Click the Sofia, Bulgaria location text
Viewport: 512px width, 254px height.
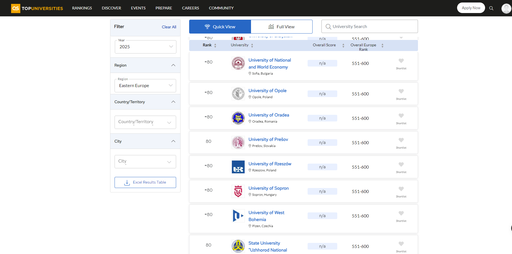tap(262, 73)
